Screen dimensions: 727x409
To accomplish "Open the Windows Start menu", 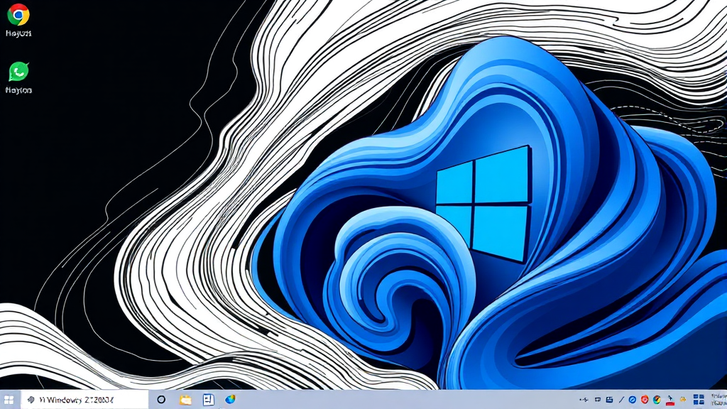I will (x=10, y=400).
